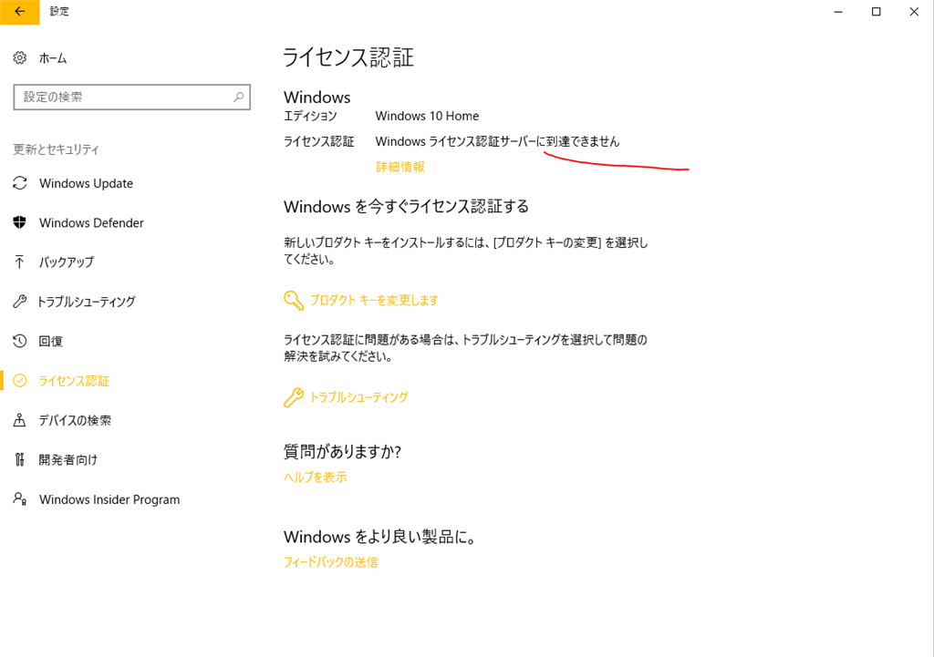The image size is (934, 657).
Task: Open sidebar トラブルシューティング section
Action: pos(86,302)
